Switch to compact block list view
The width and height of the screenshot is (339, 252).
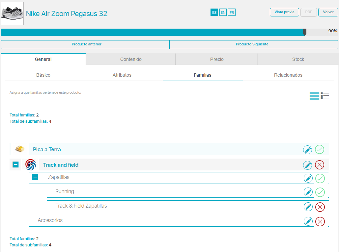(x=314, y=96)
